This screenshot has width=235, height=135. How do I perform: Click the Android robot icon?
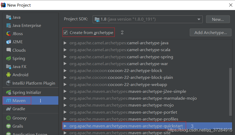coord(8,75)
